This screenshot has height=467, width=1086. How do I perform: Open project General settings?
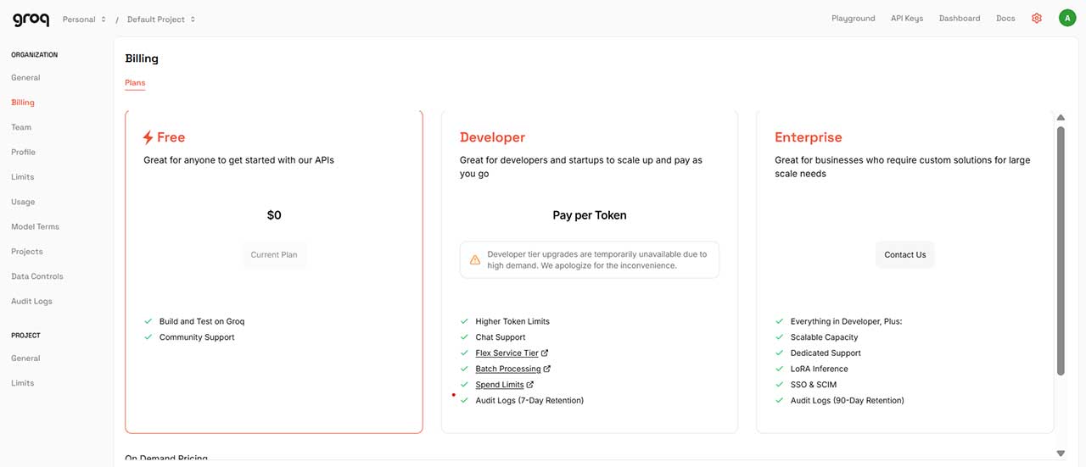pyautogui.click(x=25, y=359)
